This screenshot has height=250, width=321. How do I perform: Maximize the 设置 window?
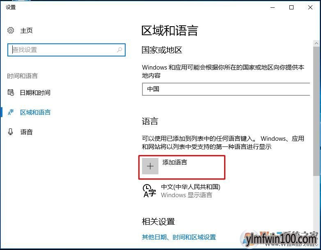coord(291,7)
